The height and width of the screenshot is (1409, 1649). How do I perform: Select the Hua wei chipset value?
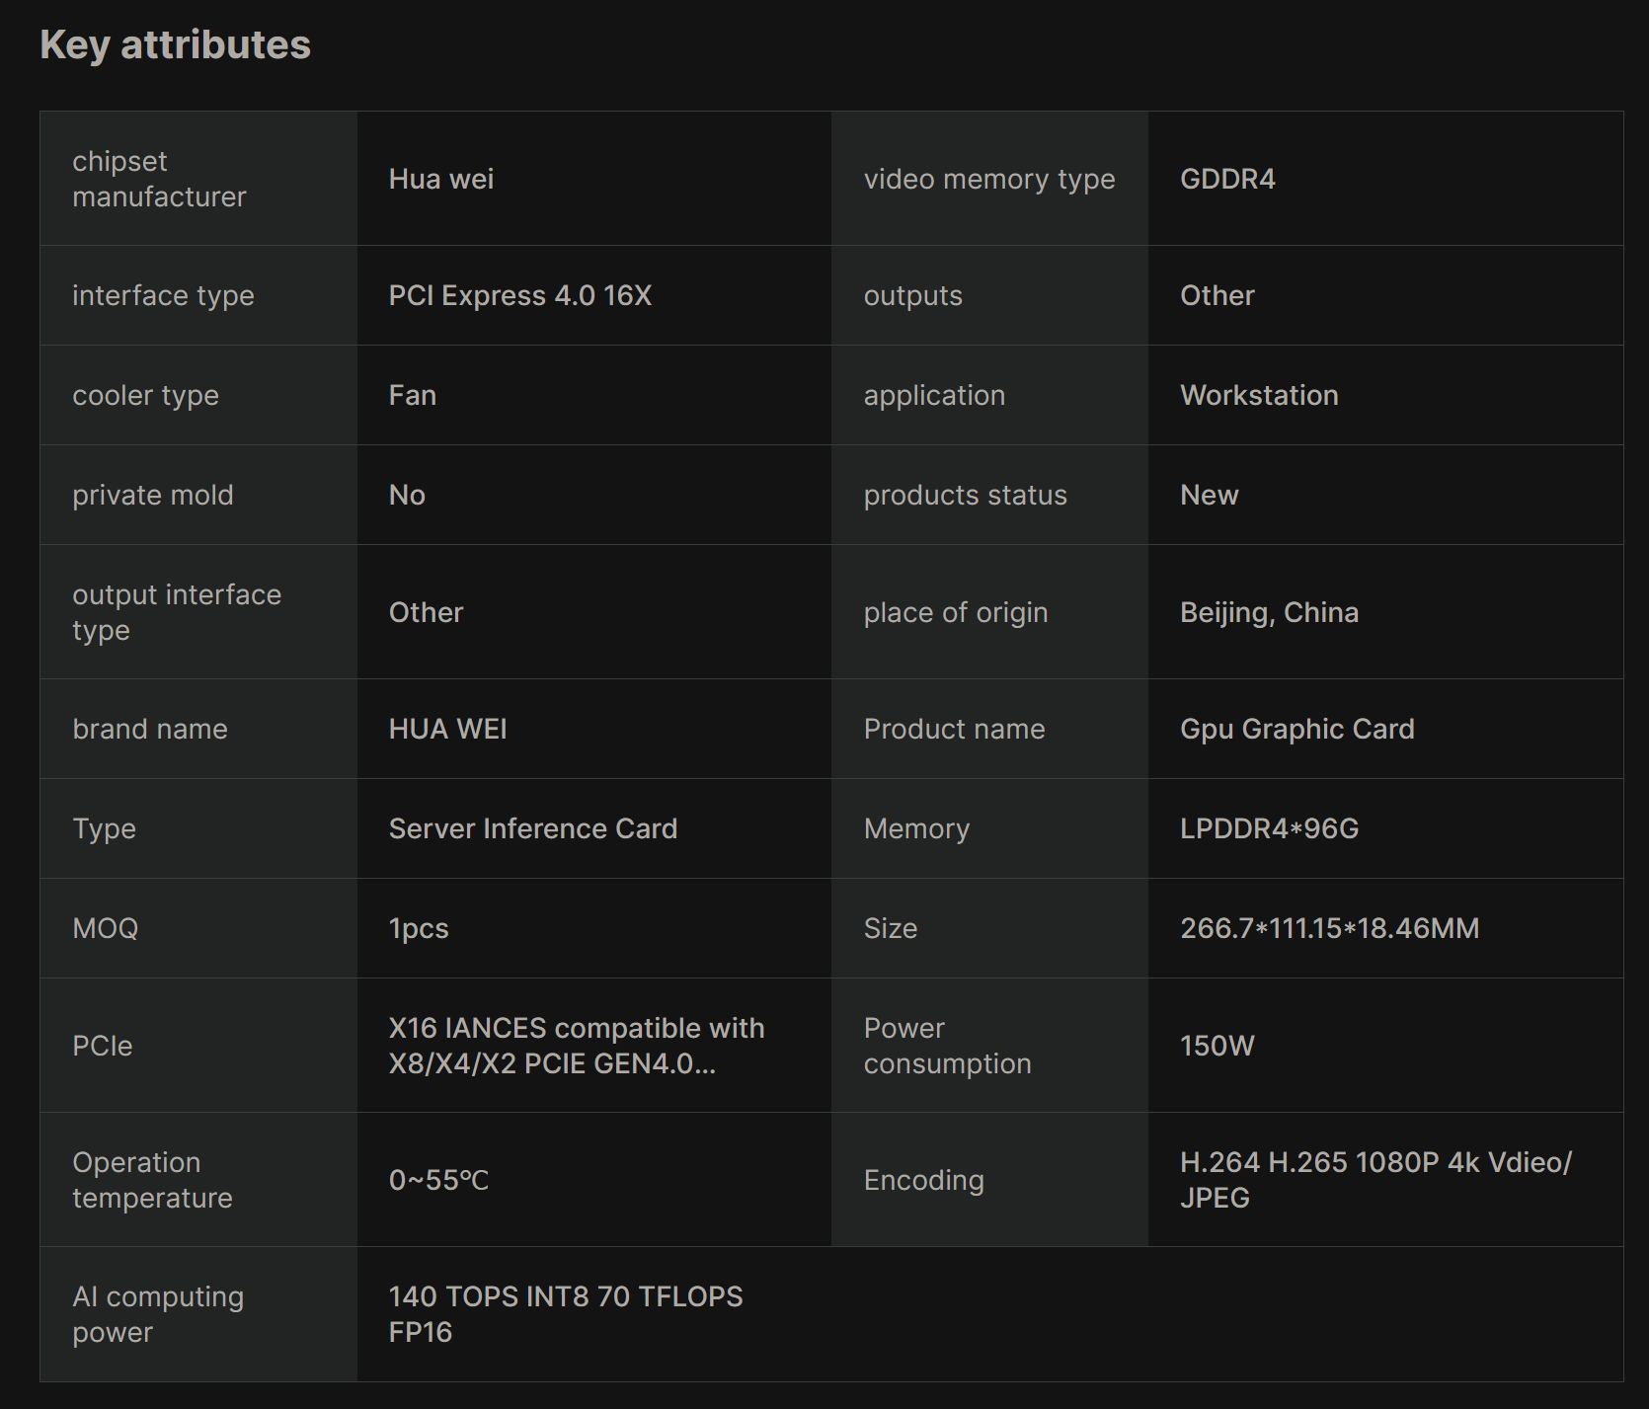point(441,179)
